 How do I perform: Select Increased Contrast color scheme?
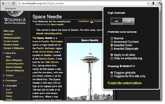coord(112,42)
